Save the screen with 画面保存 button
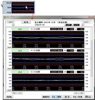 coord(46,97)
